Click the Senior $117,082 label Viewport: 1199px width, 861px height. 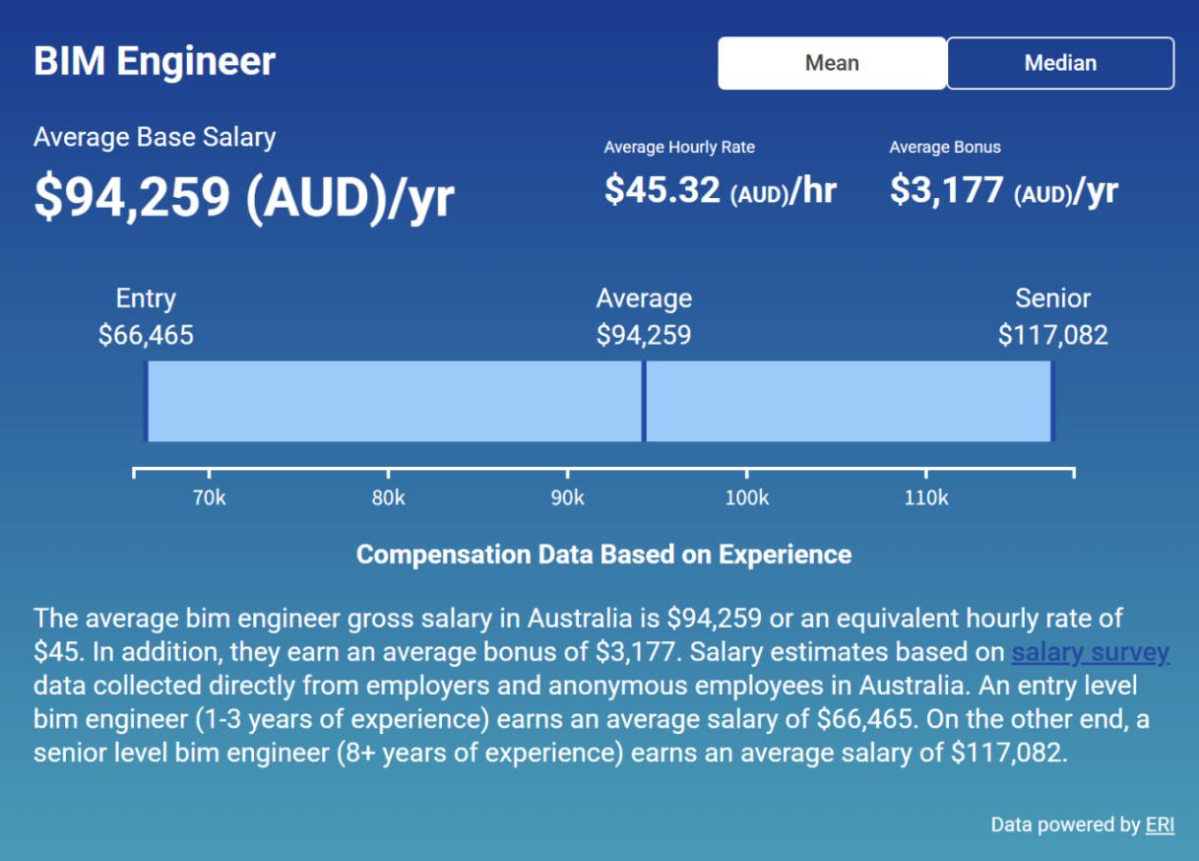[x=1052, y=335]
